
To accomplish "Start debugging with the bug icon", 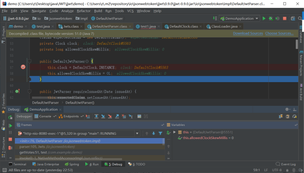I will [x=271, y=18].
